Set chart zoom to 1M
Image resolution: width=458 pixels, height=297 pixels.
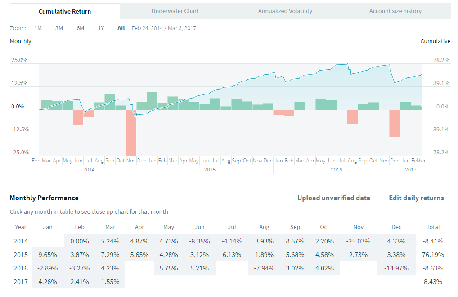tap(38, 28)
